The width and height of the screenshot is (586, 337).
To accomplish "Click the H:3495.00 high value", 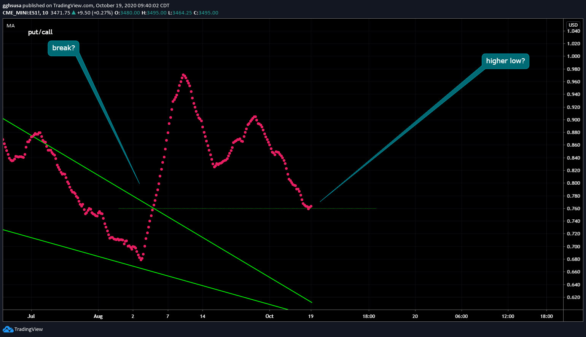I will click(x=154, y=13).
